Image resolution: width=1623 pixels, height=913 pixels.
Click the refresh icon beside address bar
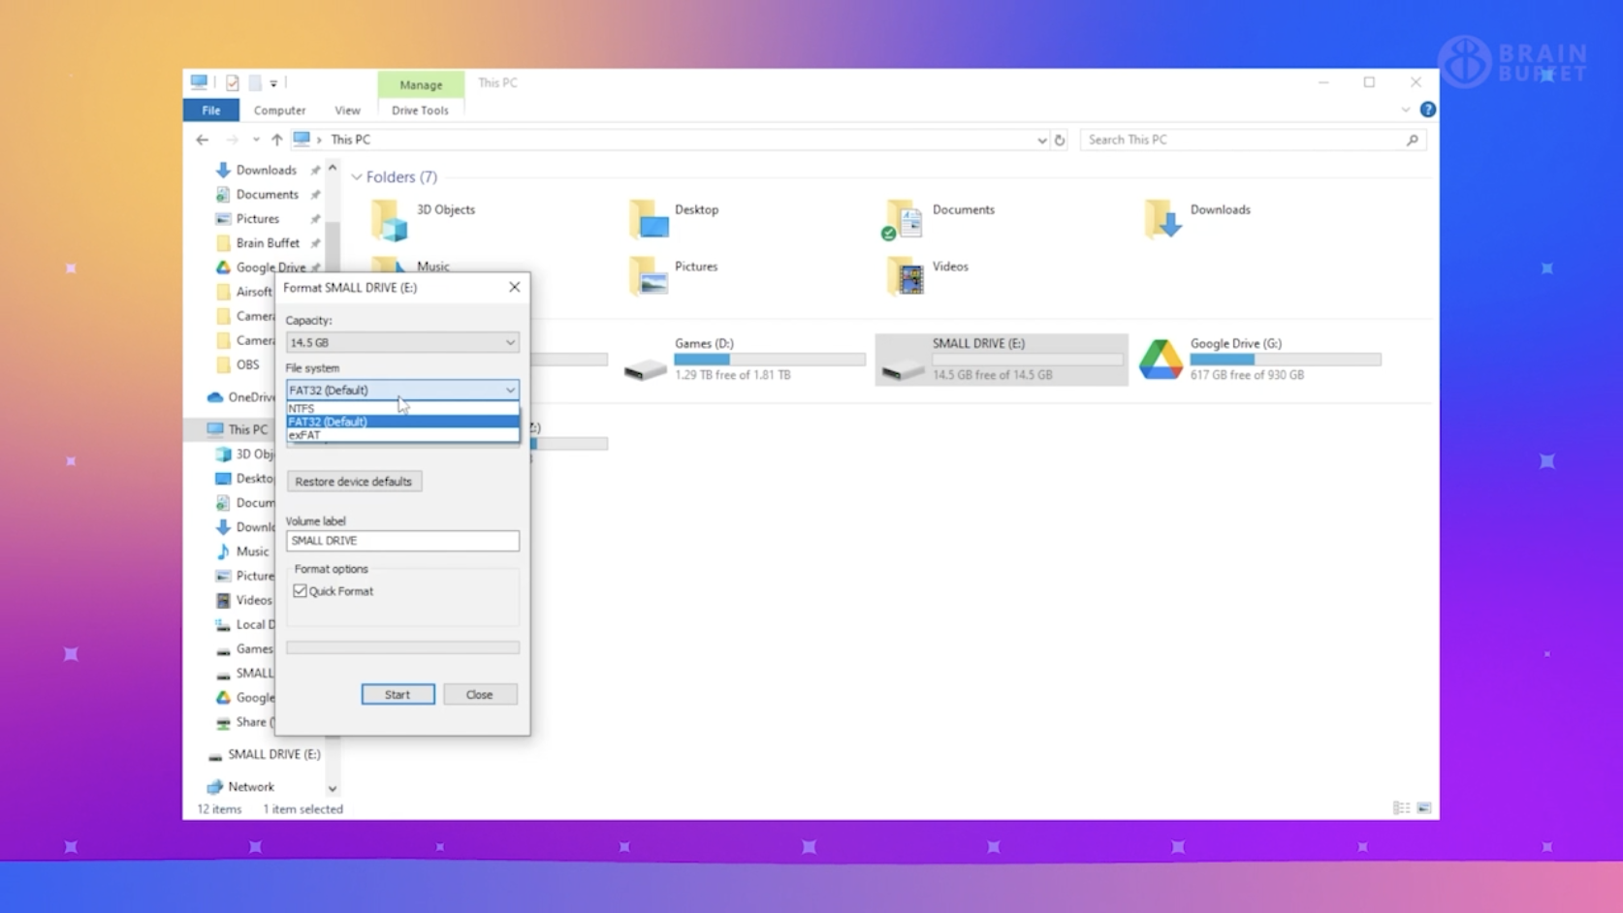coord(1059,139)
